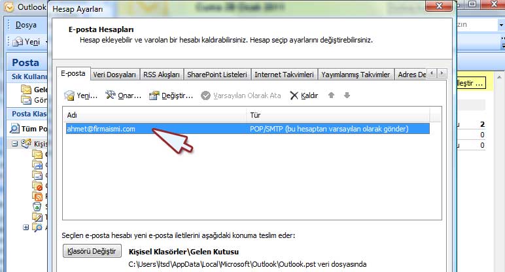This screenshot has height=272, width=505.
Task: Click the Tüm Posta search icon
Action: tap(14, 128)
